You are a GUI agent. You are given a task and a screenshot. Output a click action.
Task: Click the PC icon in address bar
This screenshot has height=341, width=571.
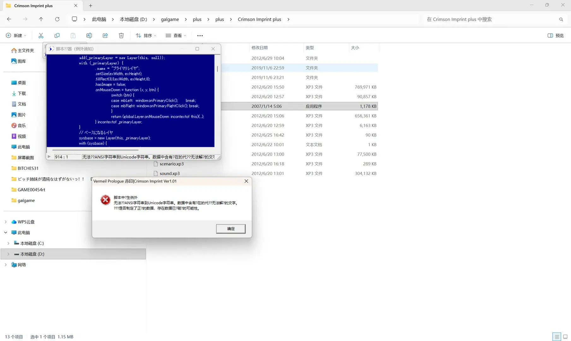tap(74, 19)
